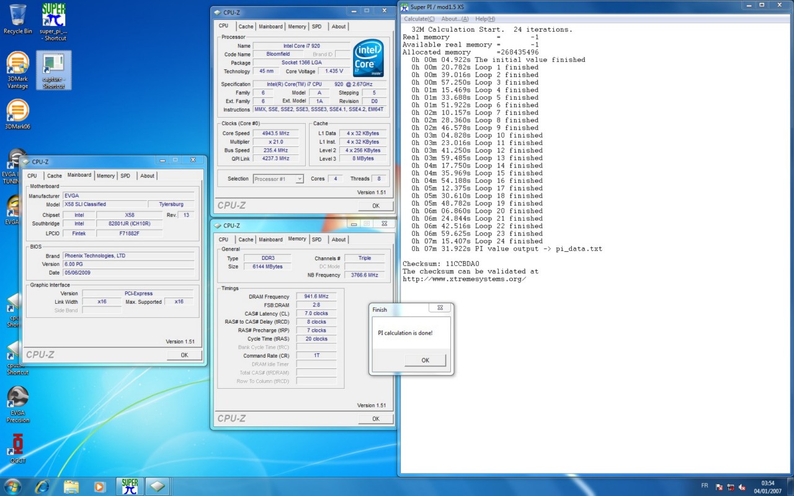The width and height of the screenshot is (794, 496).
Task: Open the Calculate(C) menu in Super PI
Action: 419,19
